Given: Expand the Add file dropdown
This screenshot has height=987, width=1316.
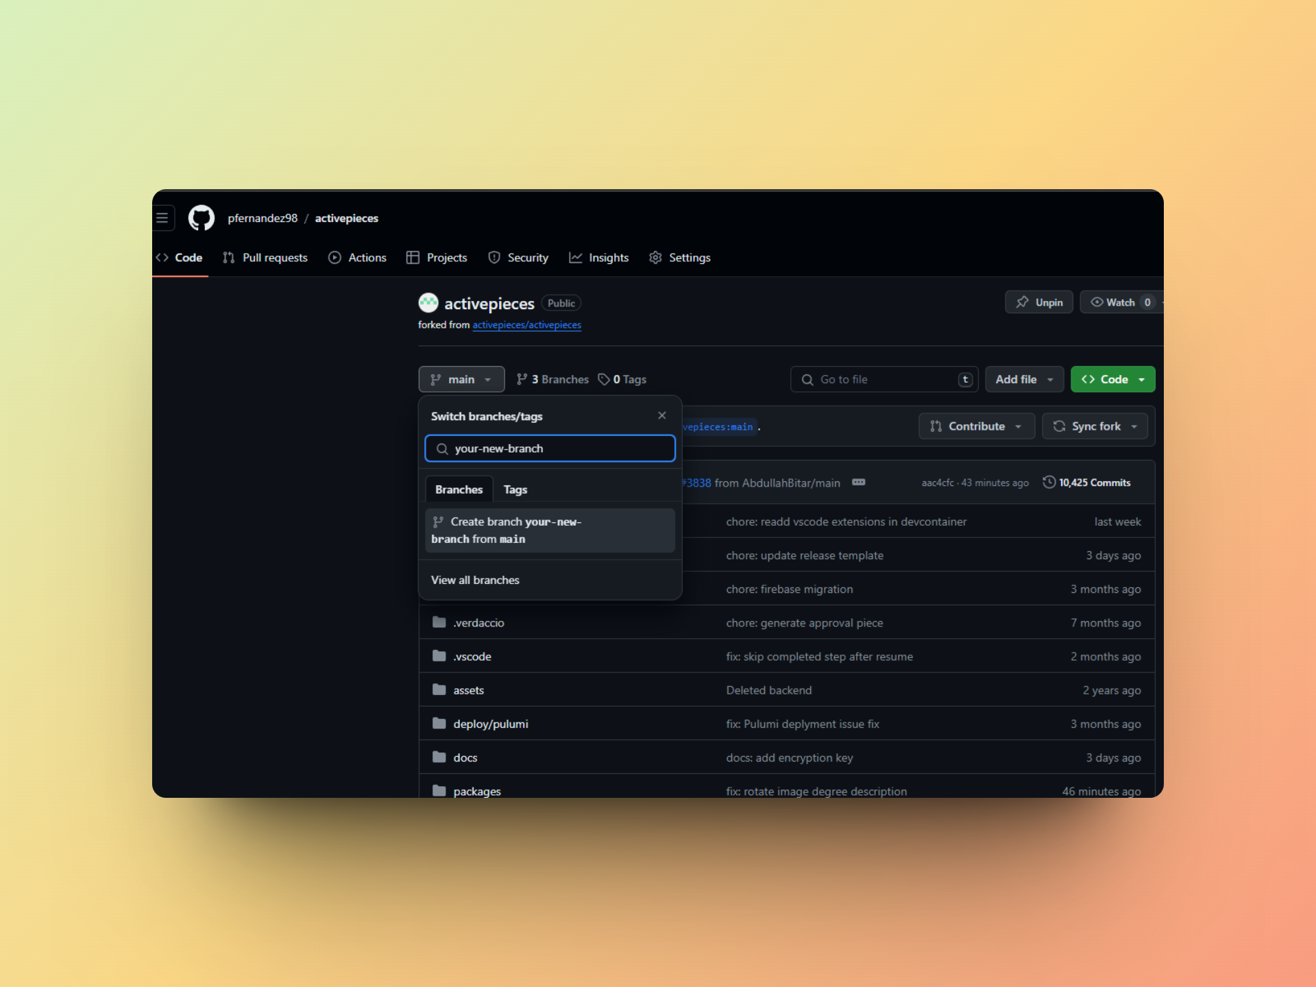Looking at the screenshot, I should pos(1024,380).
